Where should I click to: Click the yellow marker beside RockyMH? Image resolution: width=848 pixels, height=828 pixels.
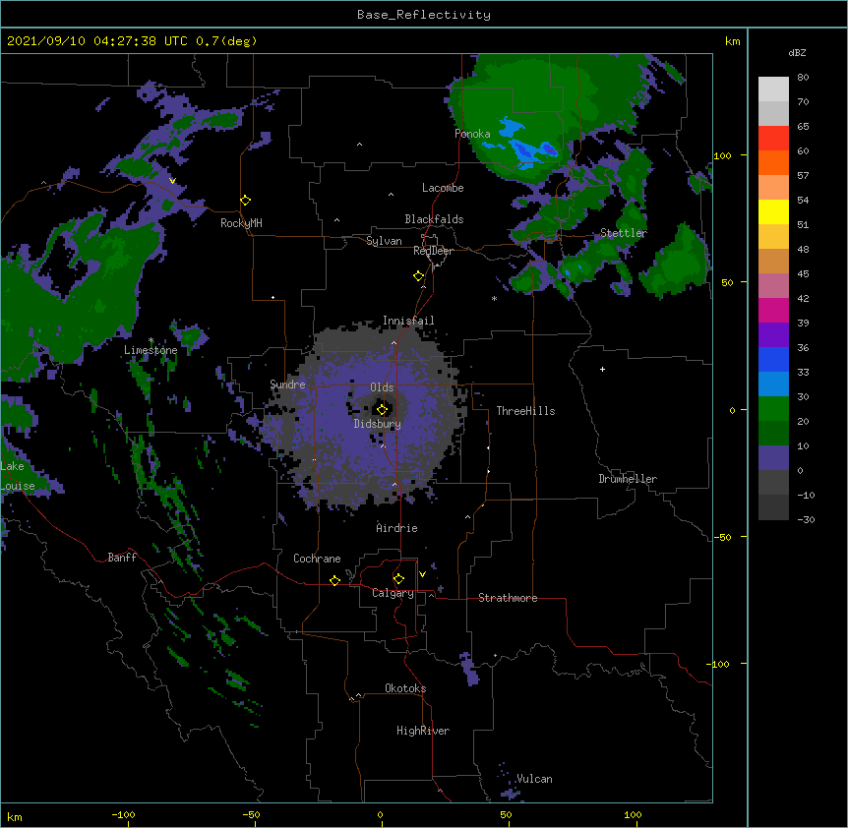(x=245, y=200)
